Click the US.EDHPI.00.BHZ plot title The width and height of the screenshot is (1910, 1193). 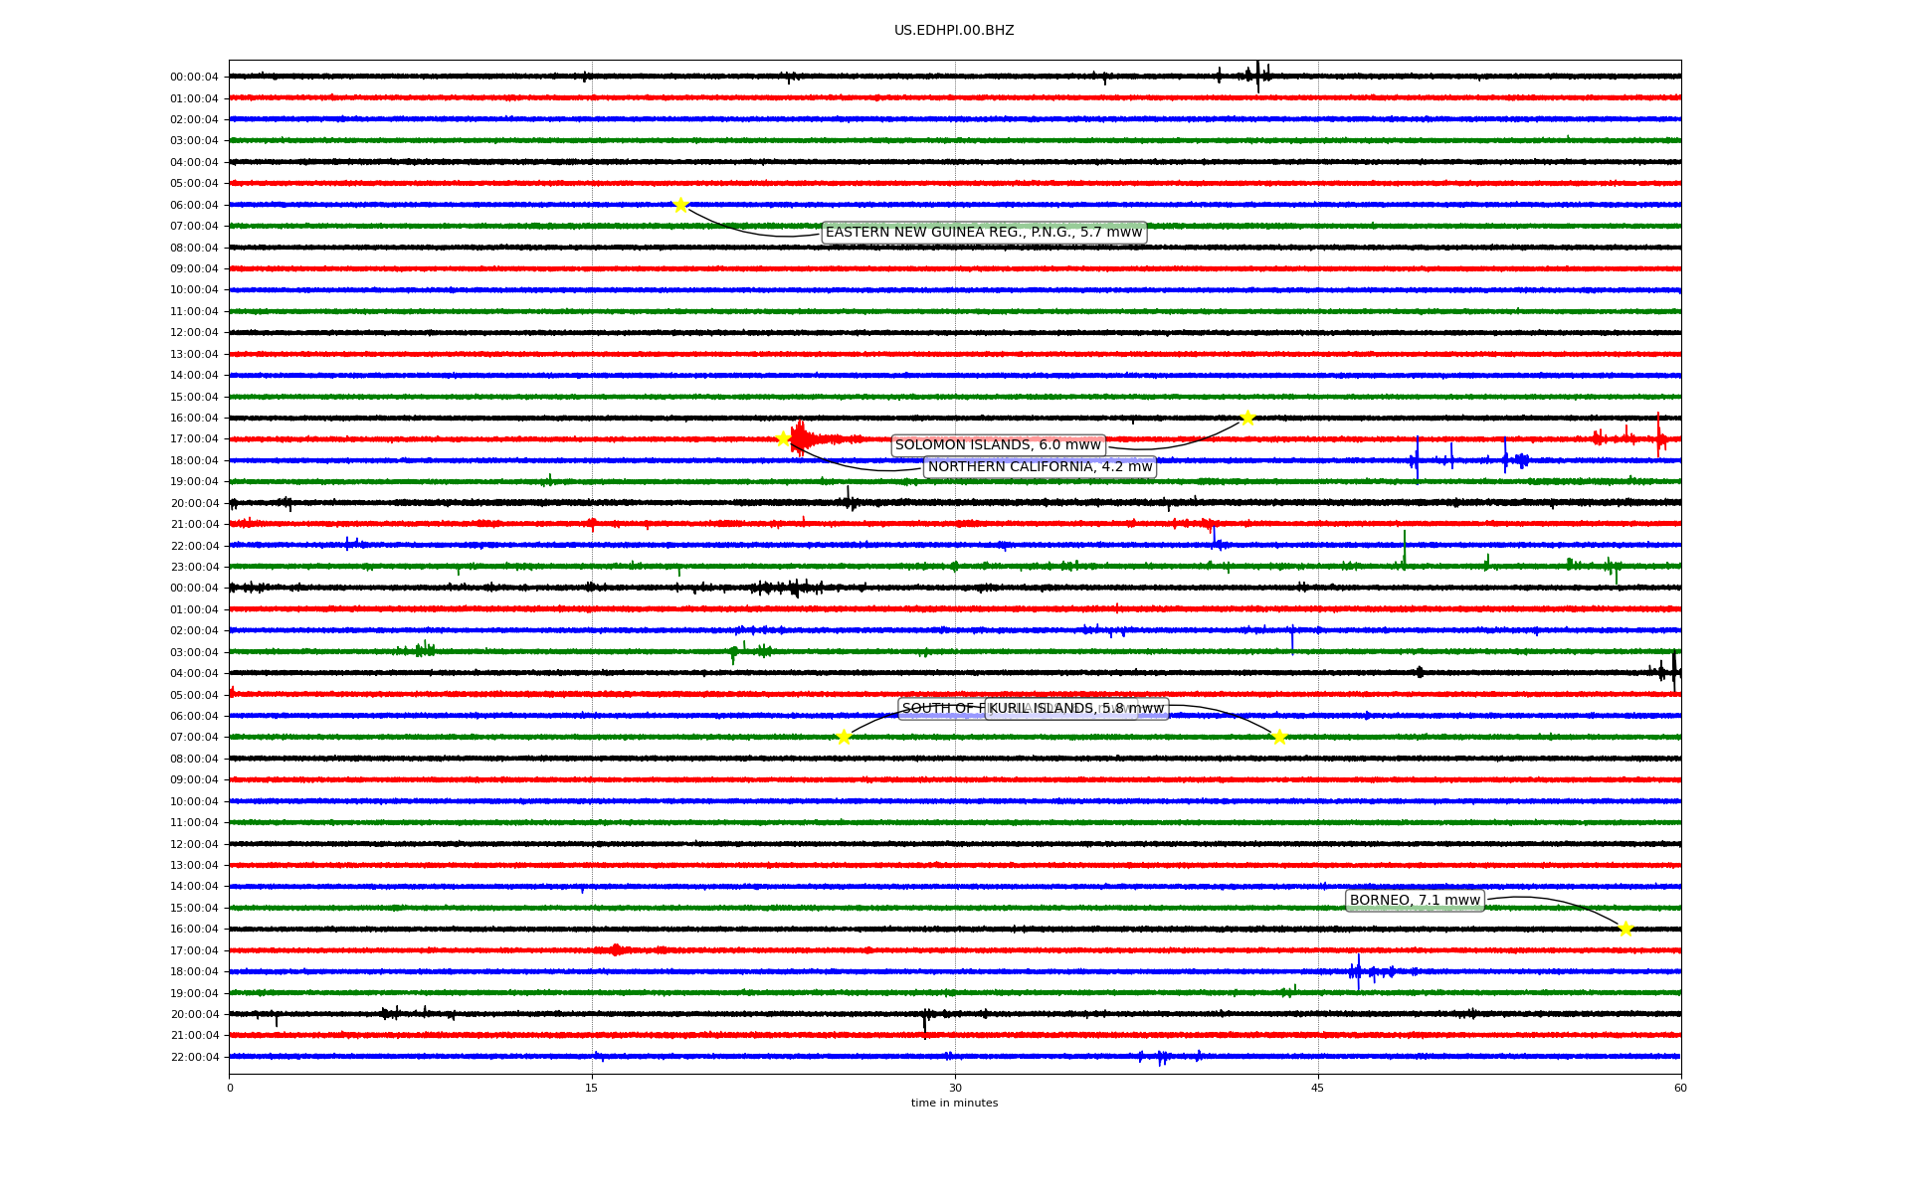954,31
